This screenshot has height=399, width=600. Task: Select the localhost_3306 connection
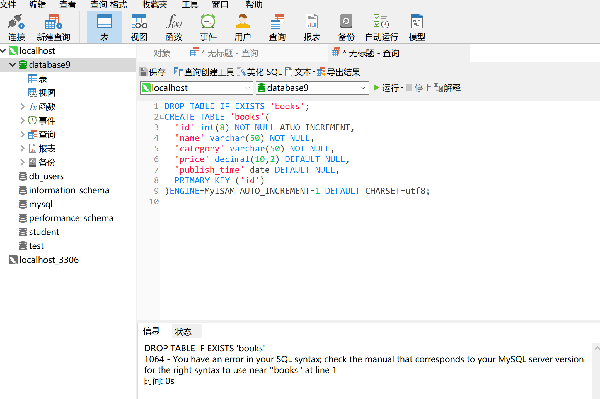tap(44, 260)
